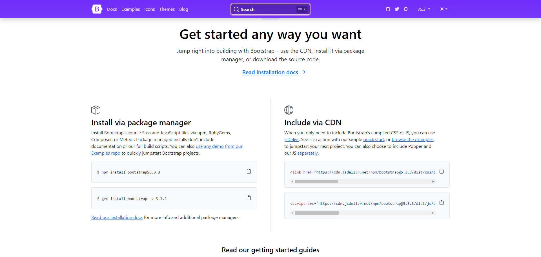
Task: Click 'Read our installation docs' link
Action: pyautogui.click(x=117, y=217)
